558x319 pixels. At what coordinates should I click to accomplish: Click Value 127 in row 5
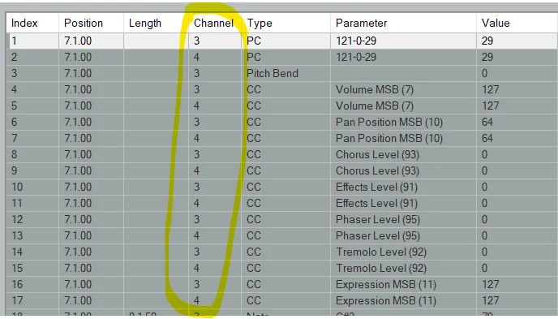517,106
